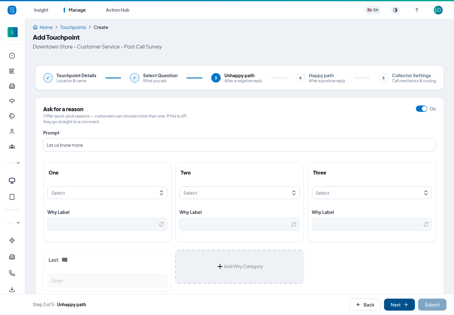Open the user group sidebar icon

pyautogui.click(x=12, y=146)
